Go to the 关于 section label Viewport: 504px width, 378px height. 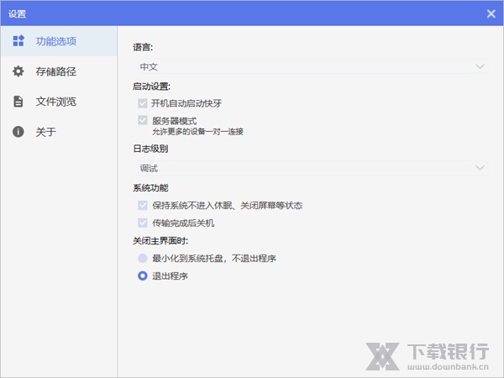(x=46, y=132)
